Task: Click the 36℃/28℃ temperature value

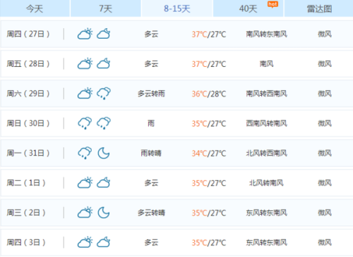Action: pyautogui.click(x=209, y=94)
